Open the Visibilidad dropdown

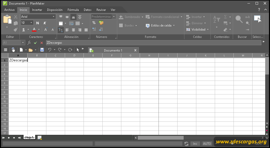click(197, 30)
